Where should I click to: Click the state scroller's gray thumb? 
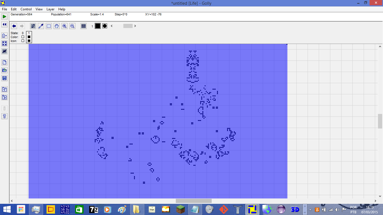coord(128,26)
